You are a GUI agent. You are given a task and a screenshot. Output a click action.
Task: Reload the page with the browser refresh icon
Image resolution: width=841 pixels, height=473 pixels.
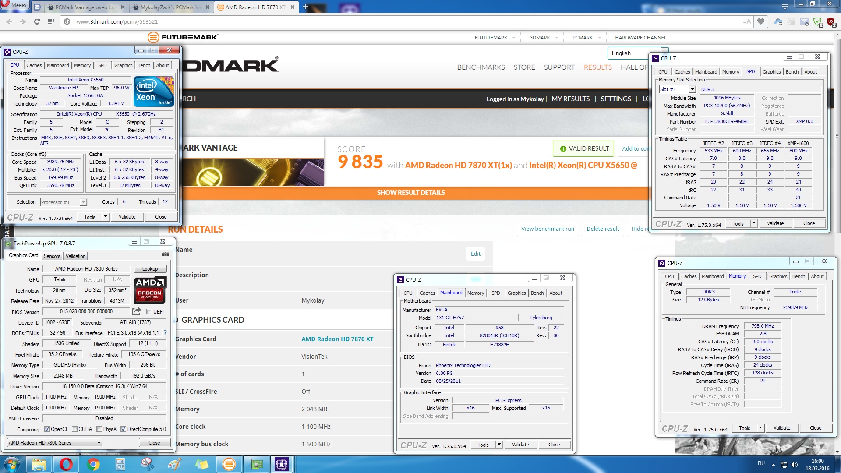pos(37,21)
